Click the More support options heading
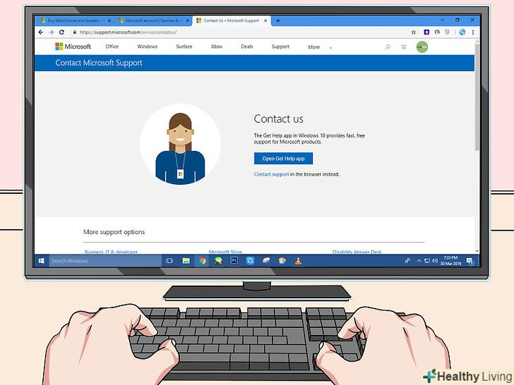Image resolution: width=514 pixels, height=385 pixels. (114, 232)
